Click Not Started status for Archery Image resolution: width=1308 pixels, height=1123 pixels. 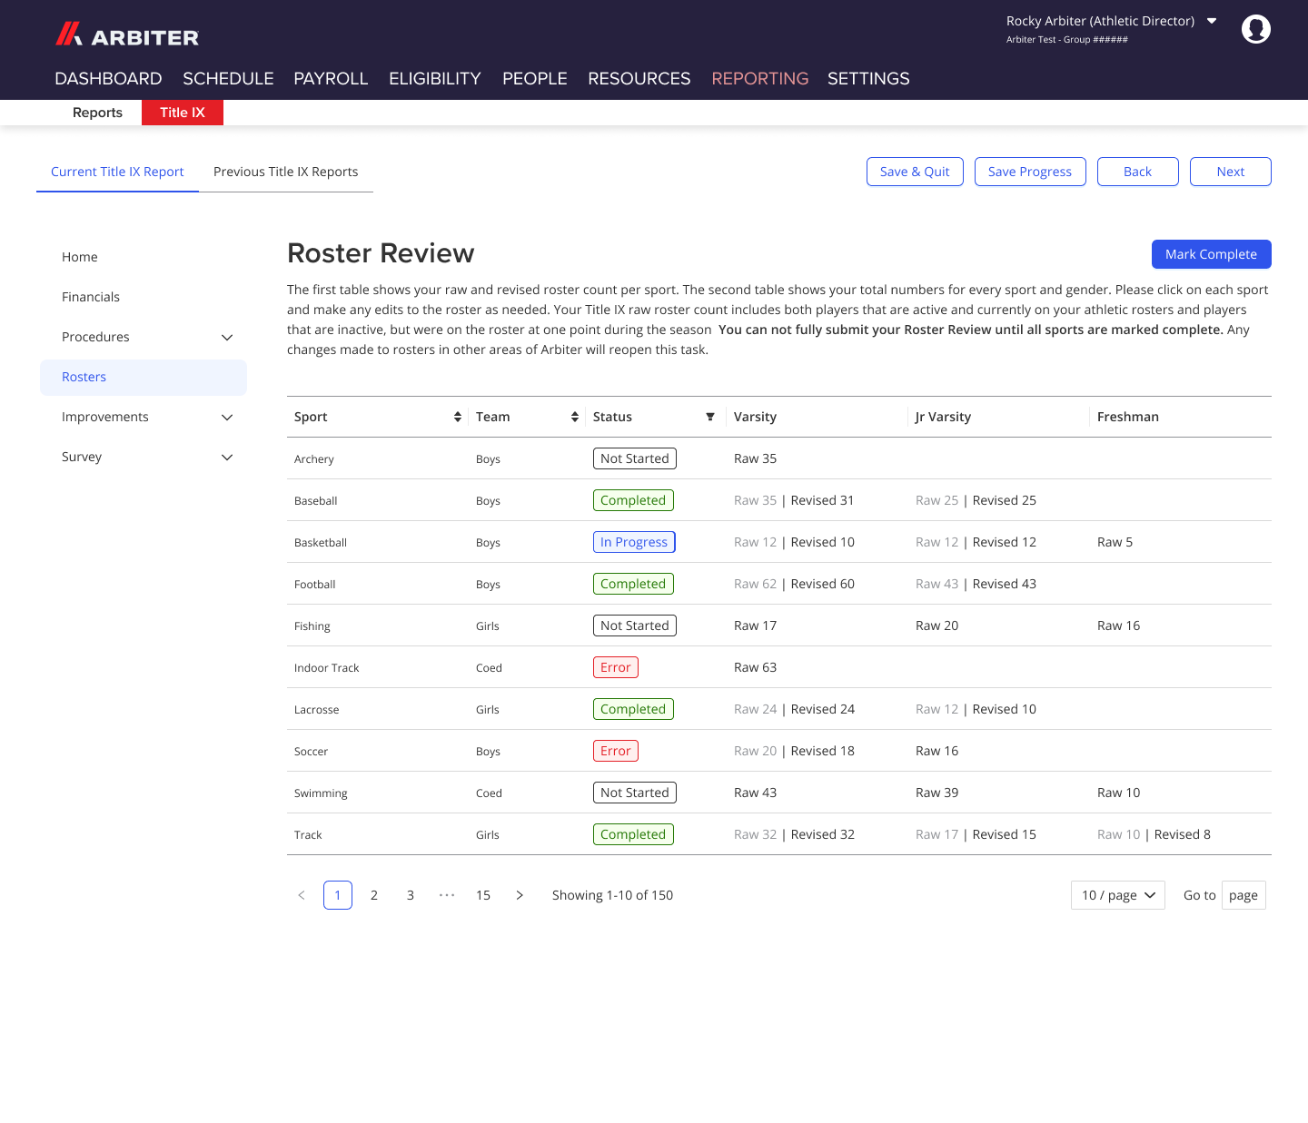coord(634,458)
